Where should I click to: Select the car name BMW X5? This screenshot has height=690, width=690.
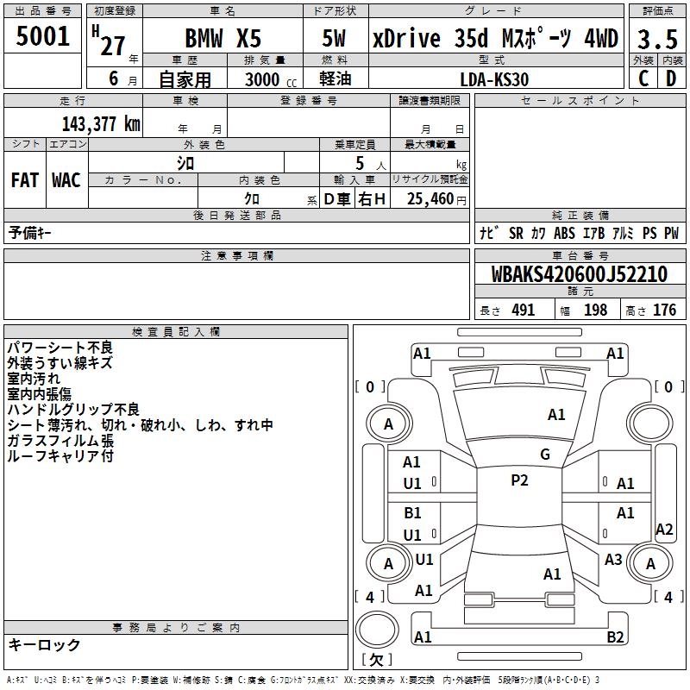tap(223, 38)
